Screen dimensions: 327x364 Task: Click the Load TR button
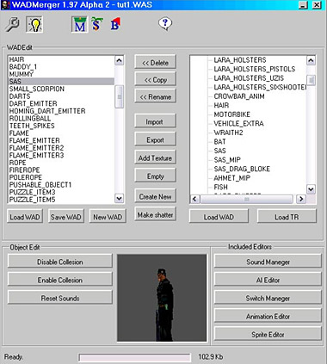287,217
